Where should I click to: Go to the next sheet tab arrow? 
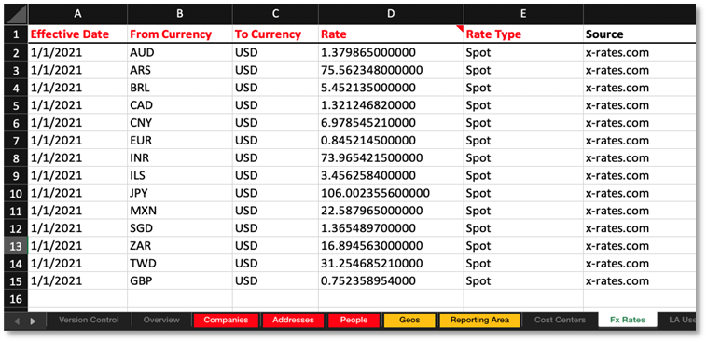[33, 321]
